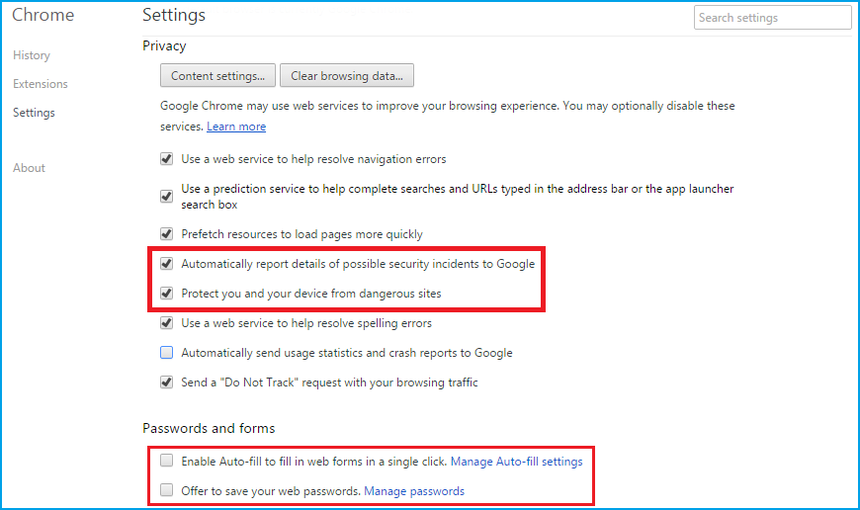
Task: Toggle the Do Not Track request checkbox
Action: tap(167, 382)
